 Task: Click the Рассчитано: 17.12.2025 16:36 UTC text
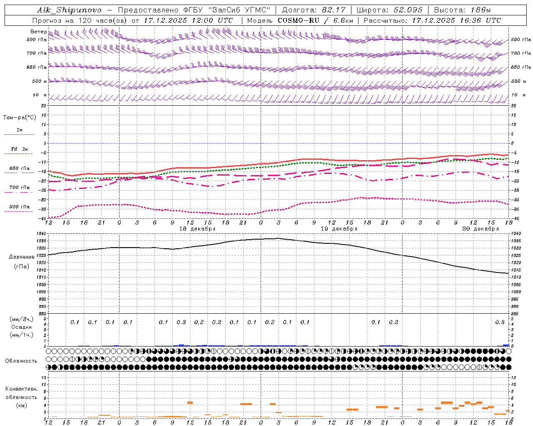(x=432, y=20)
